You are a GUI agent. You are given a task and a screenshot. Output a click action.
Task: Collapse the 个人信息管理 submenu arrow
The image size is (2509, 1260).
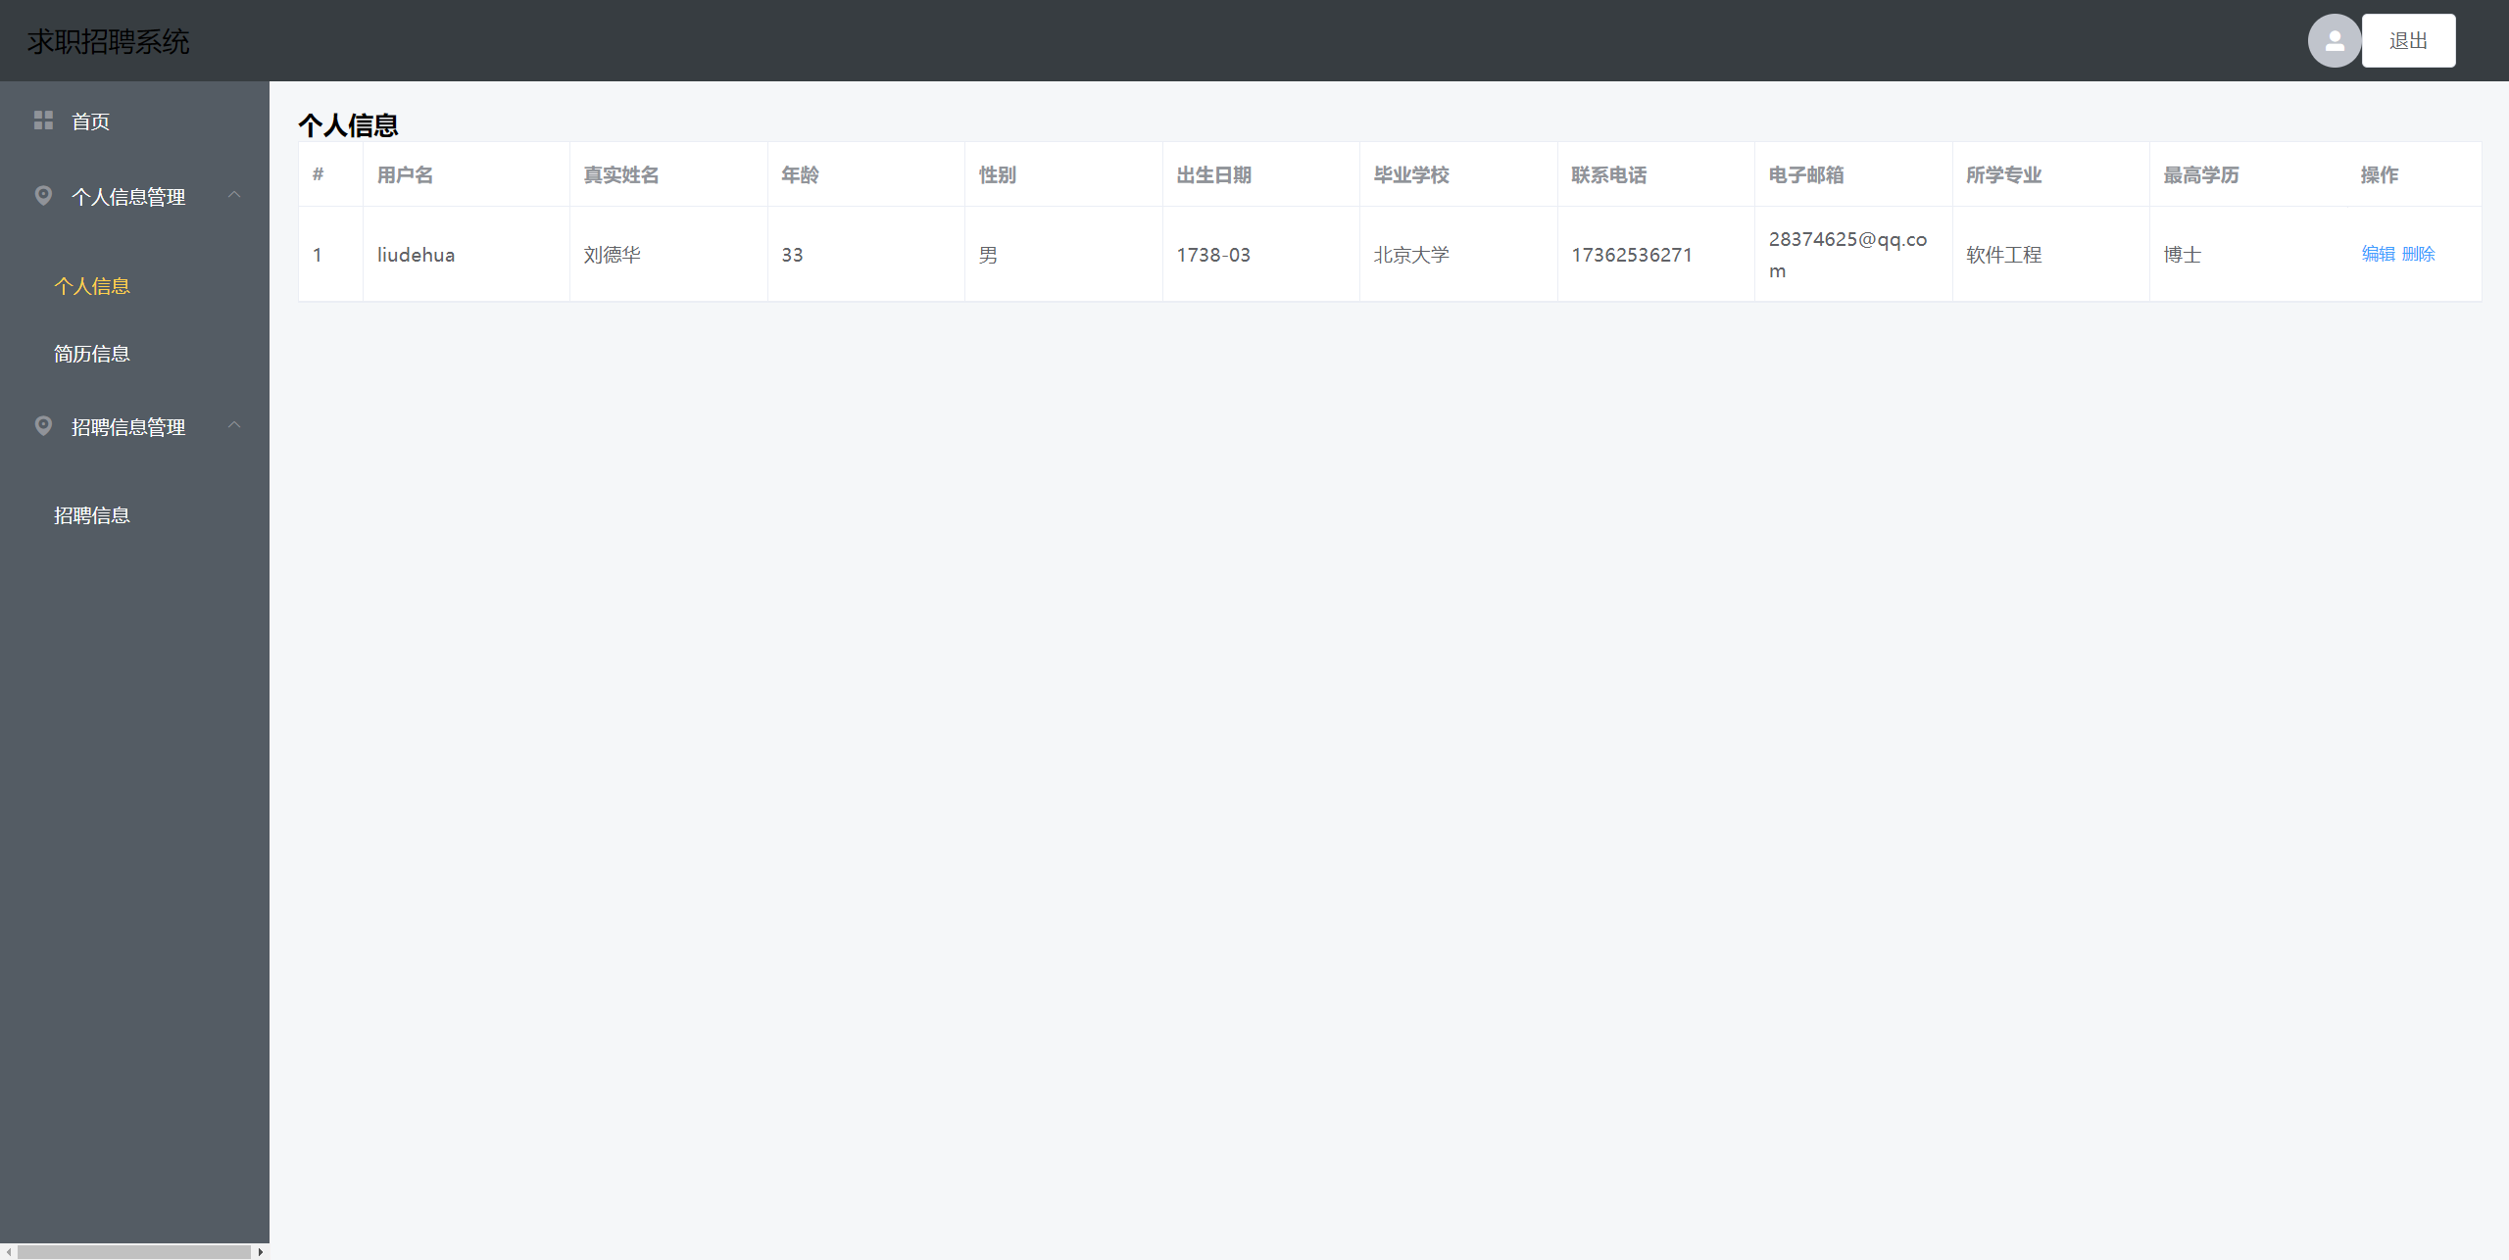234,195
